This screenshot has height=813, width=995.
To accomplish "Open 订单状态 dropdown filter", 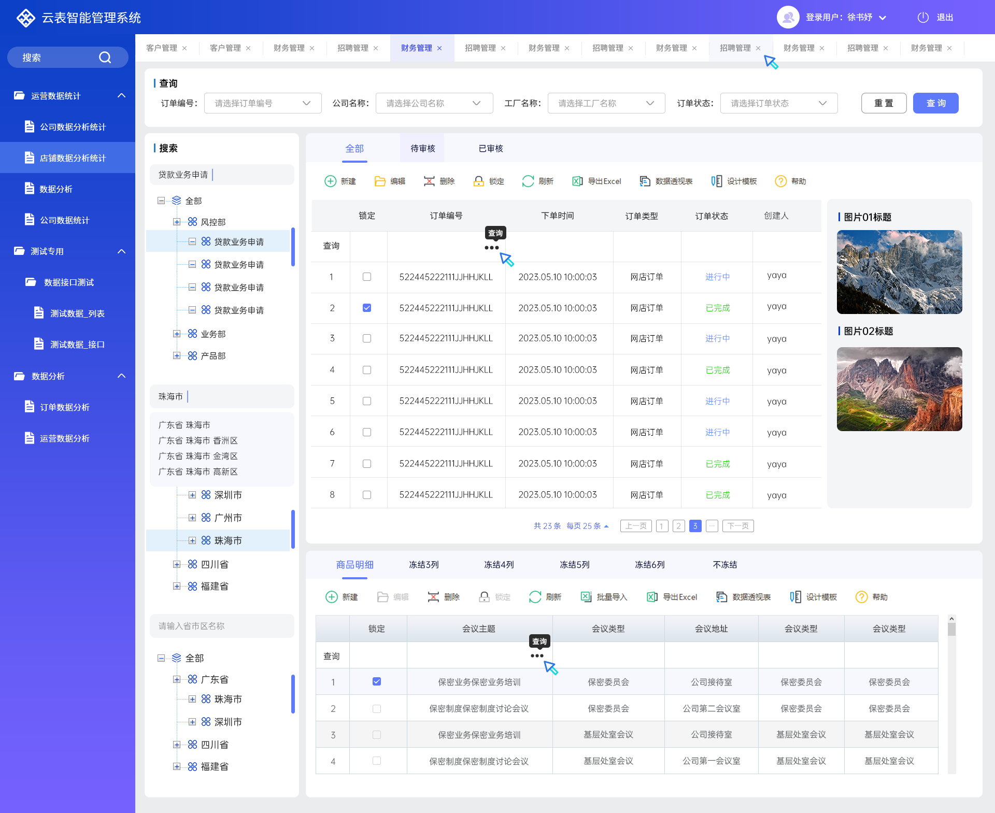I will [x=776, y=103].
